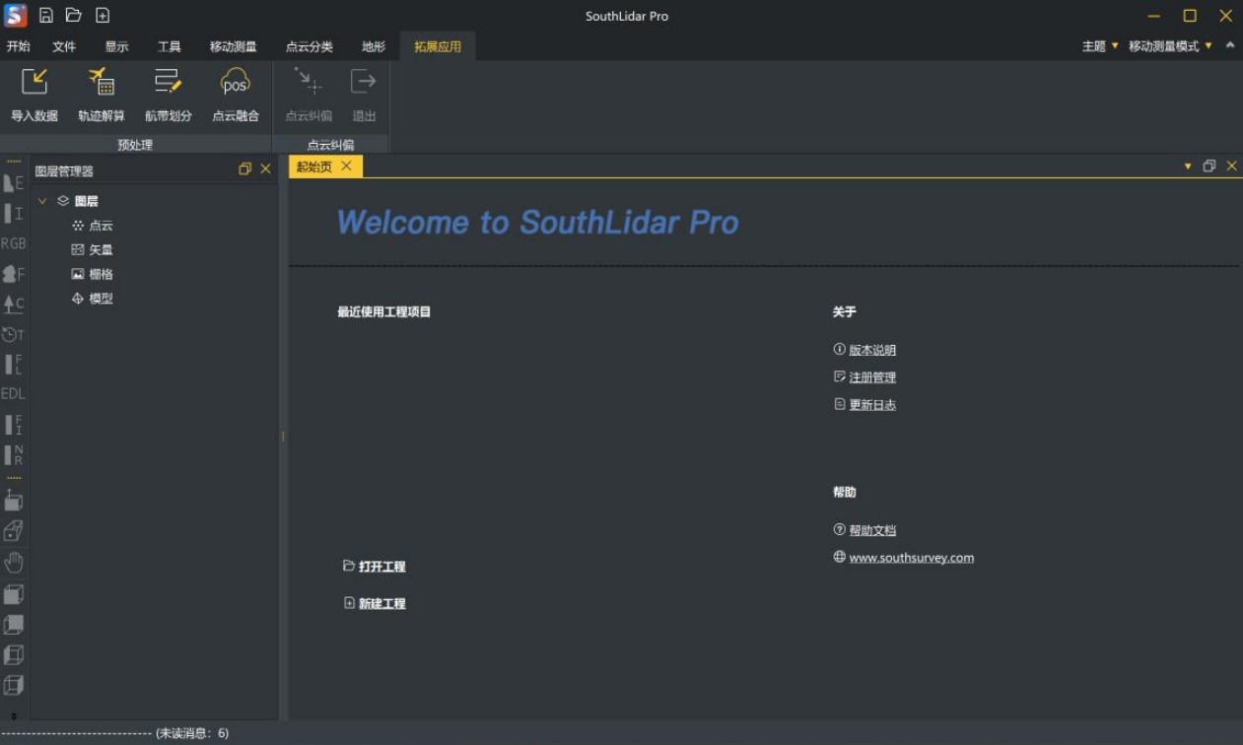Select the FI display mode icon
Image resolution: width=1243 pixels, height=745 pixels.
click(14, 425)
